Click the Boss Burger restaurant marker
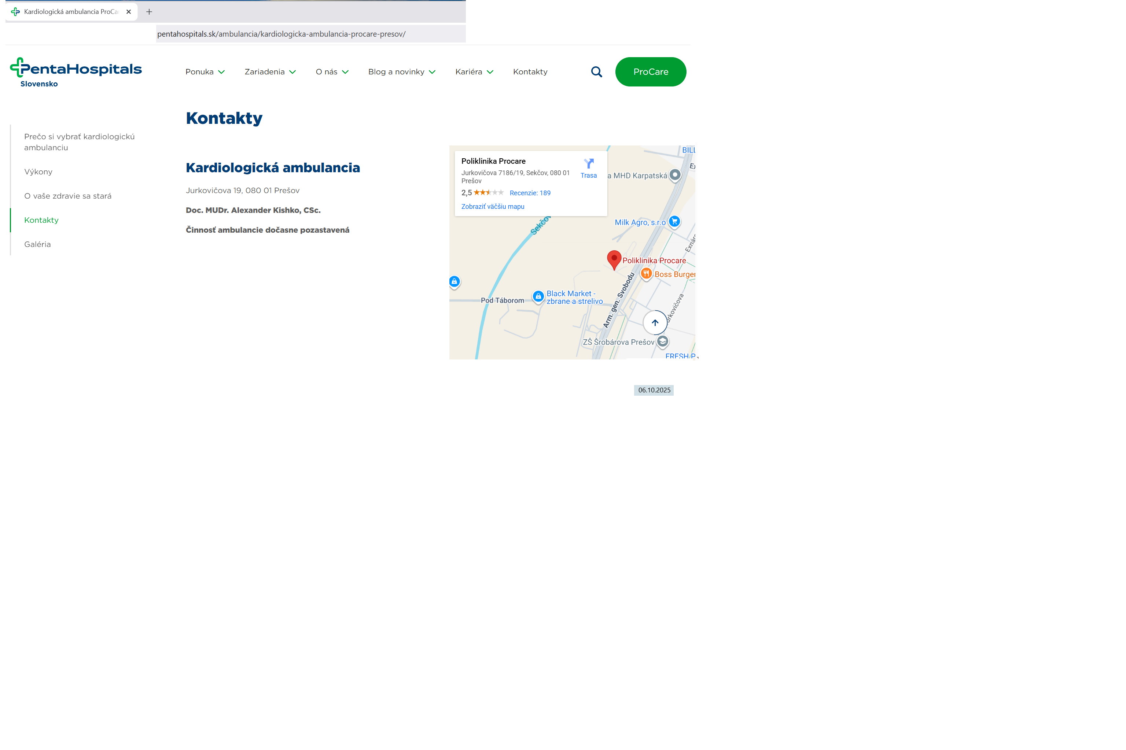 (646, 274)
